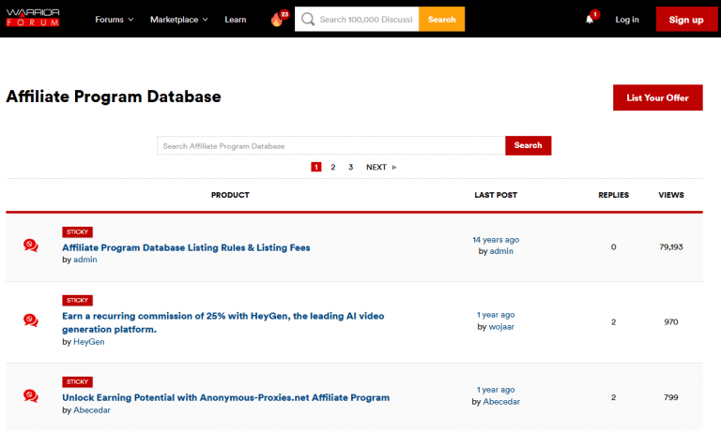The height and width of the screenshot is (431, 721).
Task: Click STICKY badge on Anonymous-Proxies thread
Action: 77,382
